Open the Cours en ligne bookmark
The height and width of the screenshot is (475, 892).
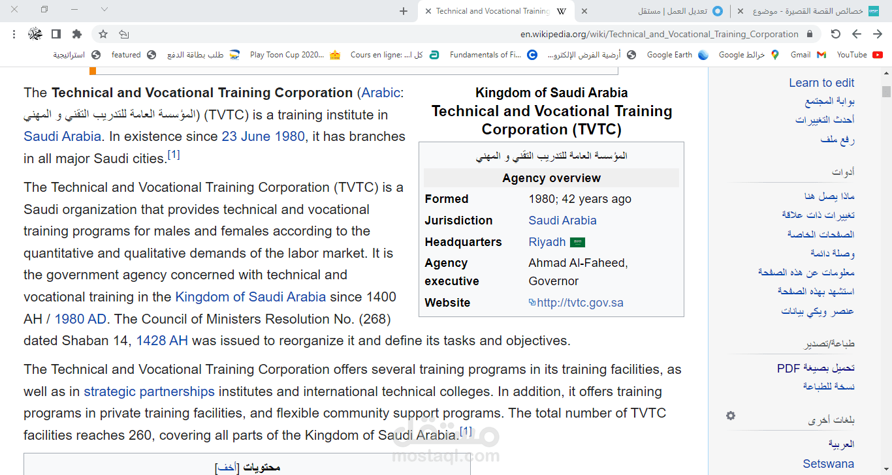tap(394, 55)
